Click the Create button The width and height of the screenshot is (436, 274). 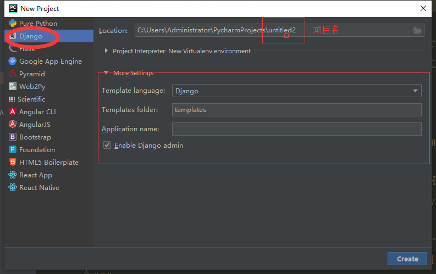407,259
